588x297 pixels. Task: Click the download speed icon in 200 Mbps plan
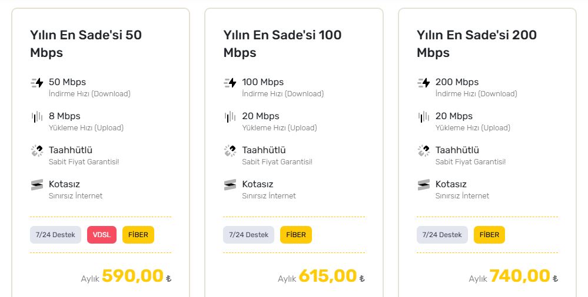tap(424, 83)
